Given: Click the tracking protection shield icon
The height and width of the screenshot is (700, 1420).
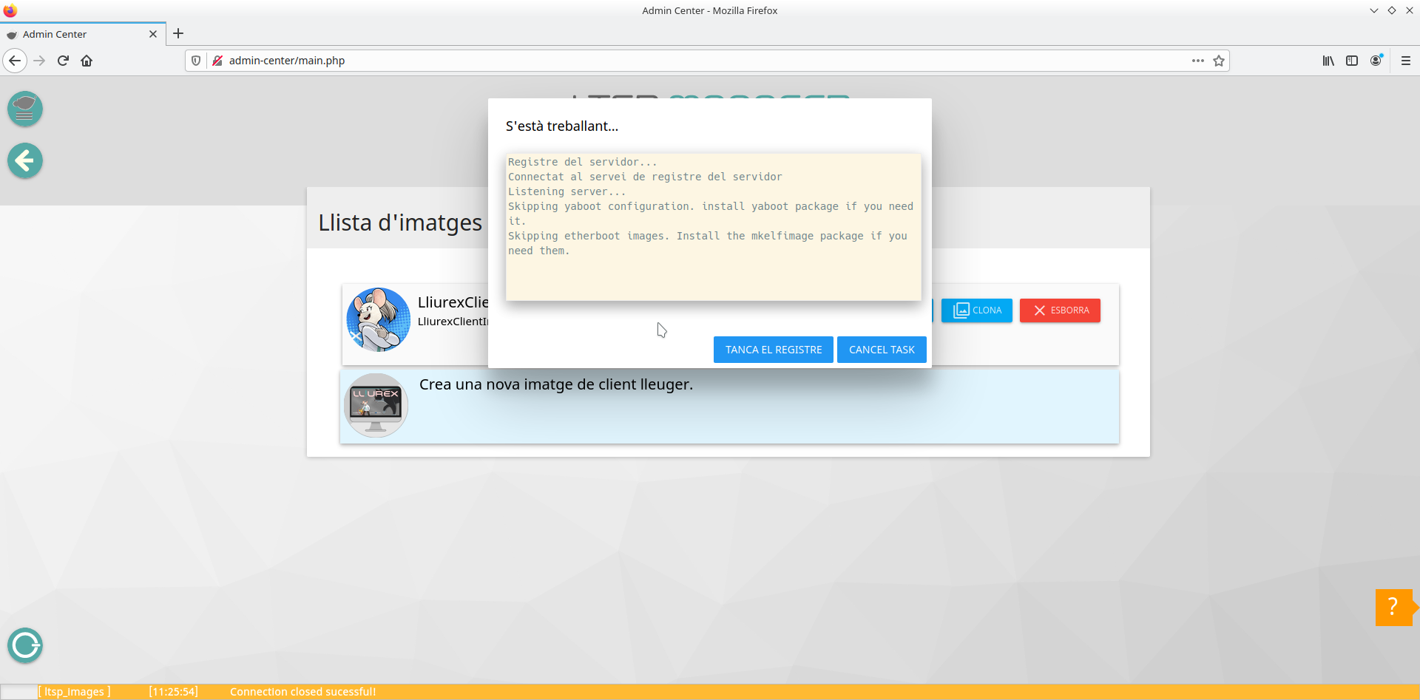Looking at the screenshot, I should tap(196, 61).
